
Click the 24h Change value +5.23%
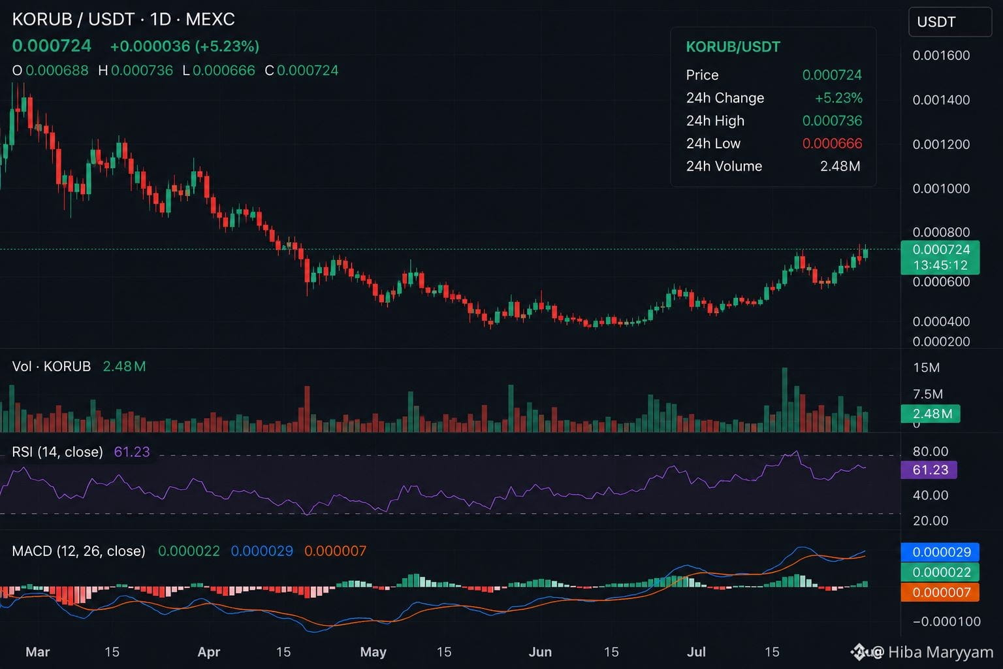(x=838, y=98)
